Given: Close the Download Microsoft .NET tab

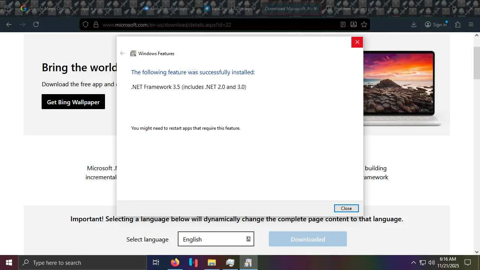Looking at the screenshot, I should [x=315, y=8].
